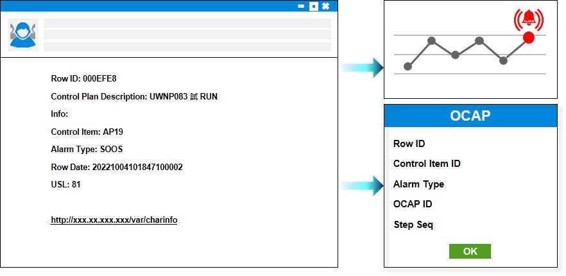Select the red out-of-control data point
The width and height of the screenshot is (566, 276).
click(x=528, y=38)
